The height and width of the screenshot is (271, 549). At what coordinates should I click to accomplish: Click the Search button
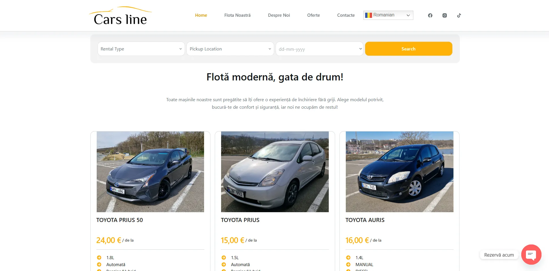408,49
